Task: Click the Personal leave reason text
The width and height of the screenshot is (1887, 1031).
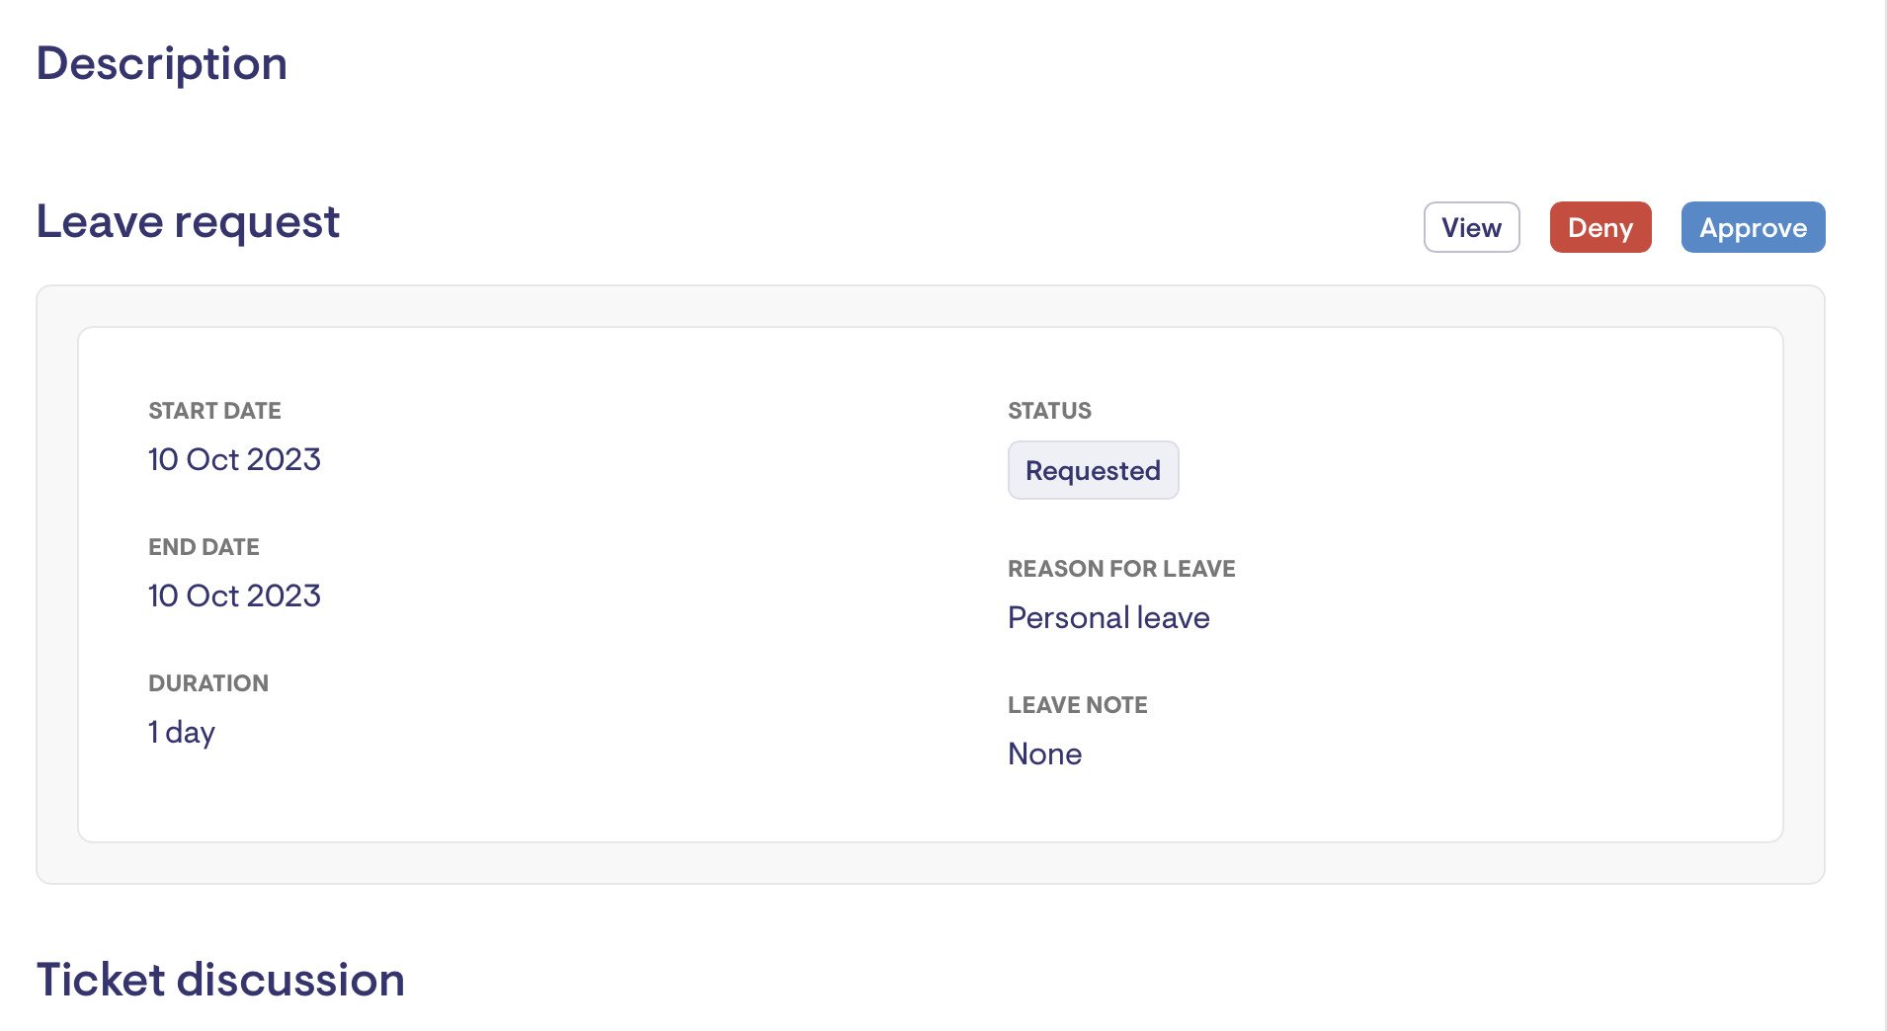Action: [x=1108, y=617]
